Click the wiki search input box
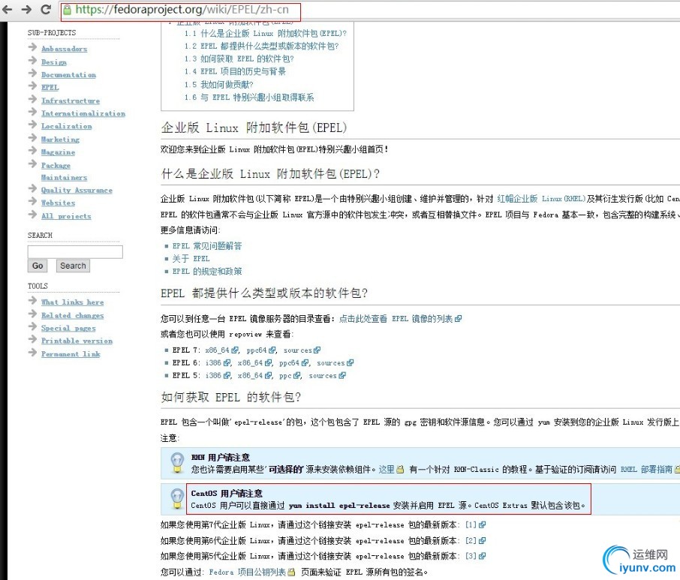The width and height of the screenshot is (680, 580). coord(75,252)
